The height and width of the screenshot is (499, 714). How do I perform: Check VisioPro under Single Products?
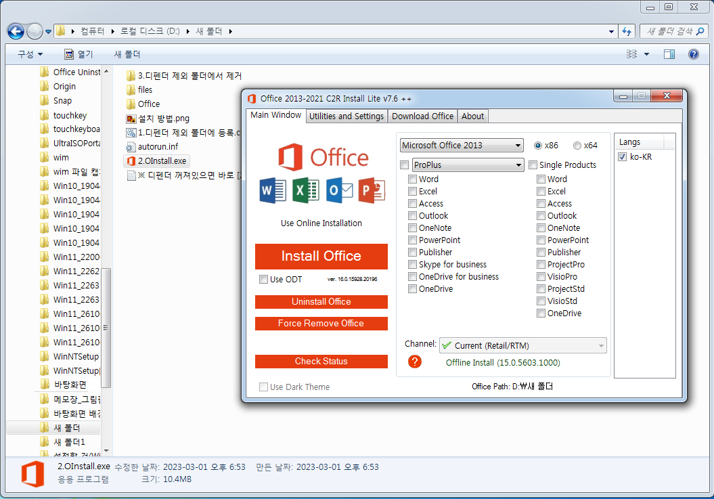pos(541,277)
